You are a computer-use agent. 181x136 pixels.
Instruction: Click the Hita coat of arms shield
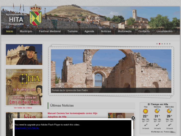[x=35, y=16]
